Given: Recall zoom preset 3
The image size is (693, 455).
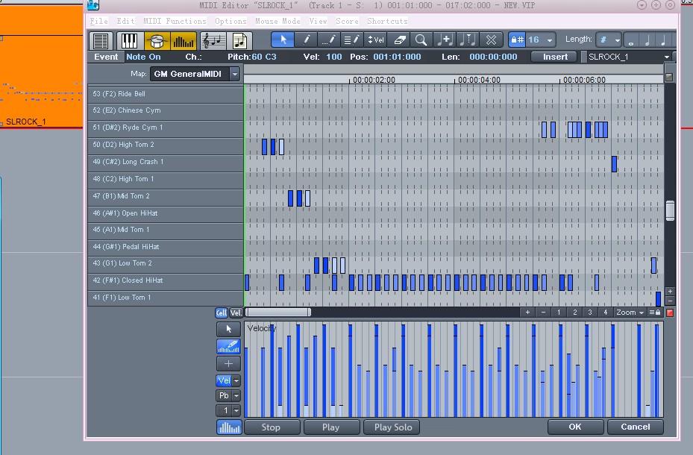Looking at the screenshot, I should click(590, 313).
